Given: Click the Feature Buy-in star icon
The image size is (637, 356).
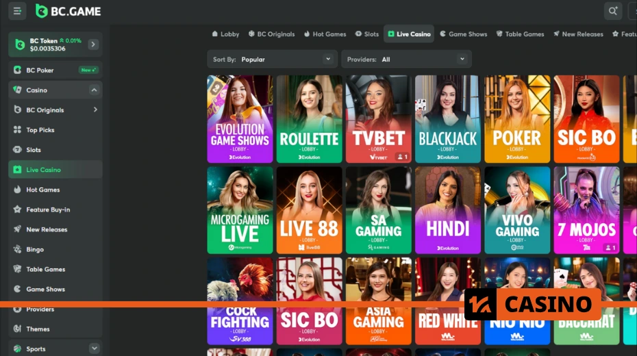Looking at the screenshot, I should pyautogui.click(x=18, y=209).
